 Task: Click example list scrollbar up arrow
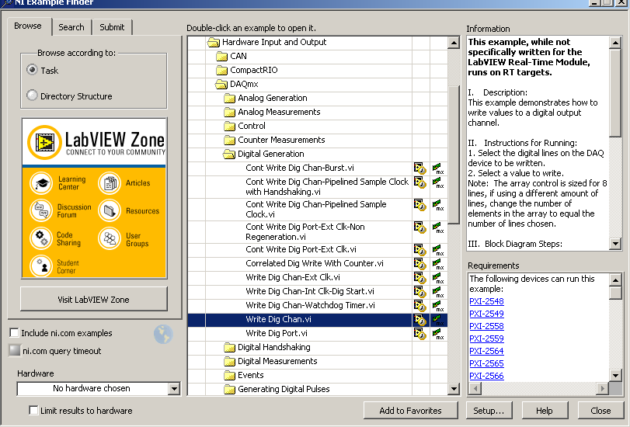point(454,43)
